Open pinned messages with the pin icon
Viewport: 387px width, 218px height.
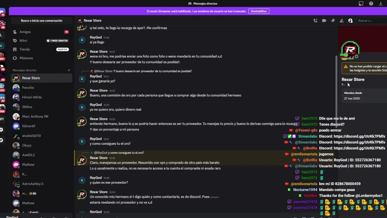[x=333, y=21]
